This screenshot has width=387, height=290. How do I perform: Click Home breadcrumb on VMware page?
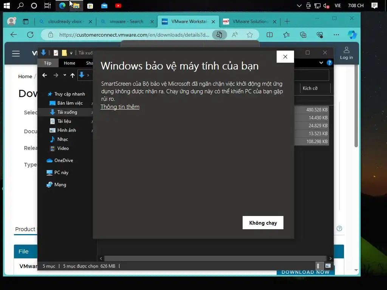pos(25,76)
